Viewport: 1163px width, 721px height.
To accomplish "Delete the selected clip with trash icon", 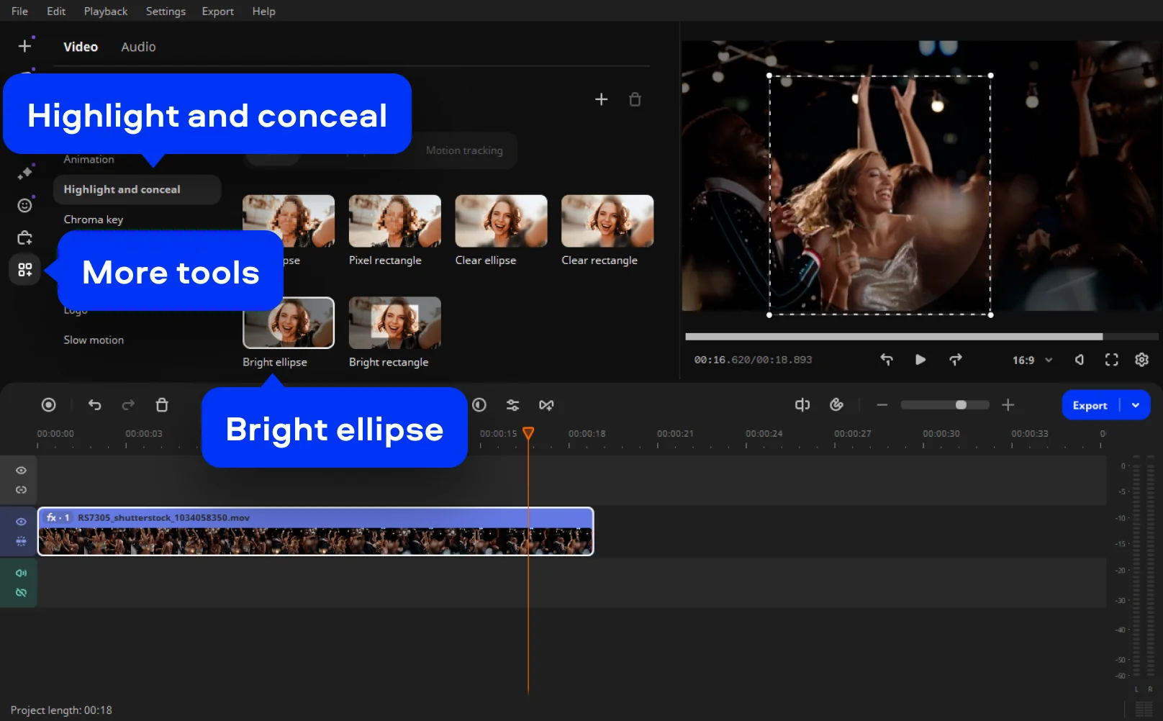I will point(162,405).
